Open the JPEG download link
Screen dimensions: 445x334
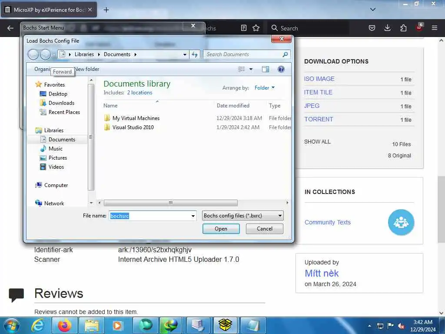pyautogui.click(x=312, y=106)
